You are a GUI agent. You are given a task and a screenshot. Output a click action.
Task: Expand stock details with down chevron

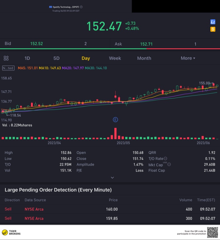[112, 177]
